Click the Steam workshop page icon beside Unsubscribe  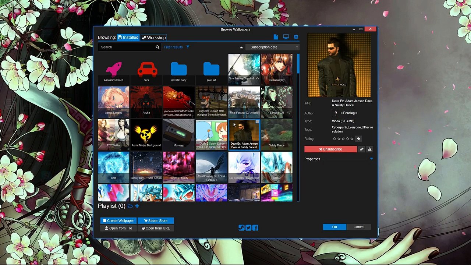coord(362,149)
